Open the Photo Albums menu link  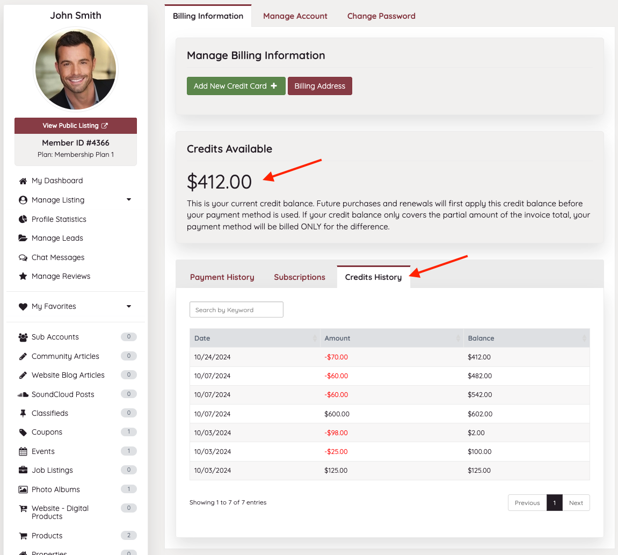point(56,489)
